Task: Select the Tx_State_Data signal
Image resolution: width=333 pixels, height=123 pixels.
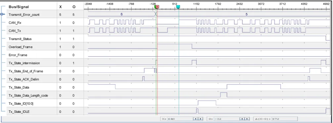Action: [x=19, y=87]
